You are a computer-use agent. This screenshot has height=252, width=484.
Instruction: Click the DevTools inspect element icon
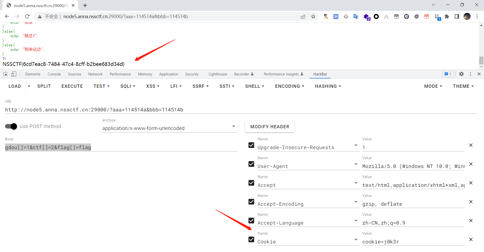coord(5,74)
